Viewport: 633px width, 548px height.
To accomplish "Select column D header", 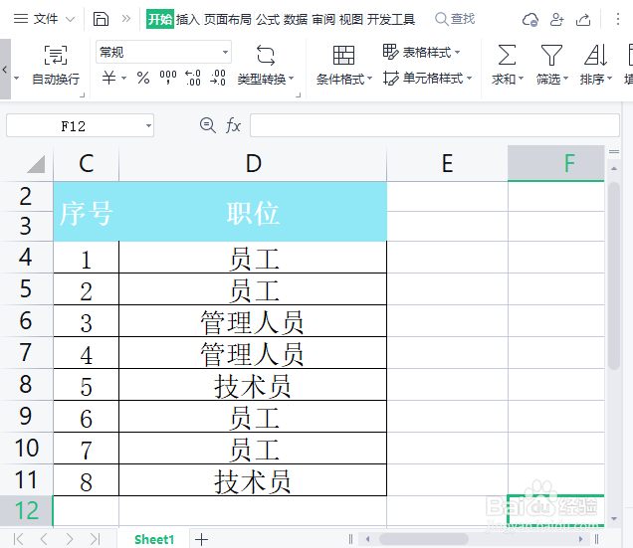I will pyautogui.click(x=253, y=163).
